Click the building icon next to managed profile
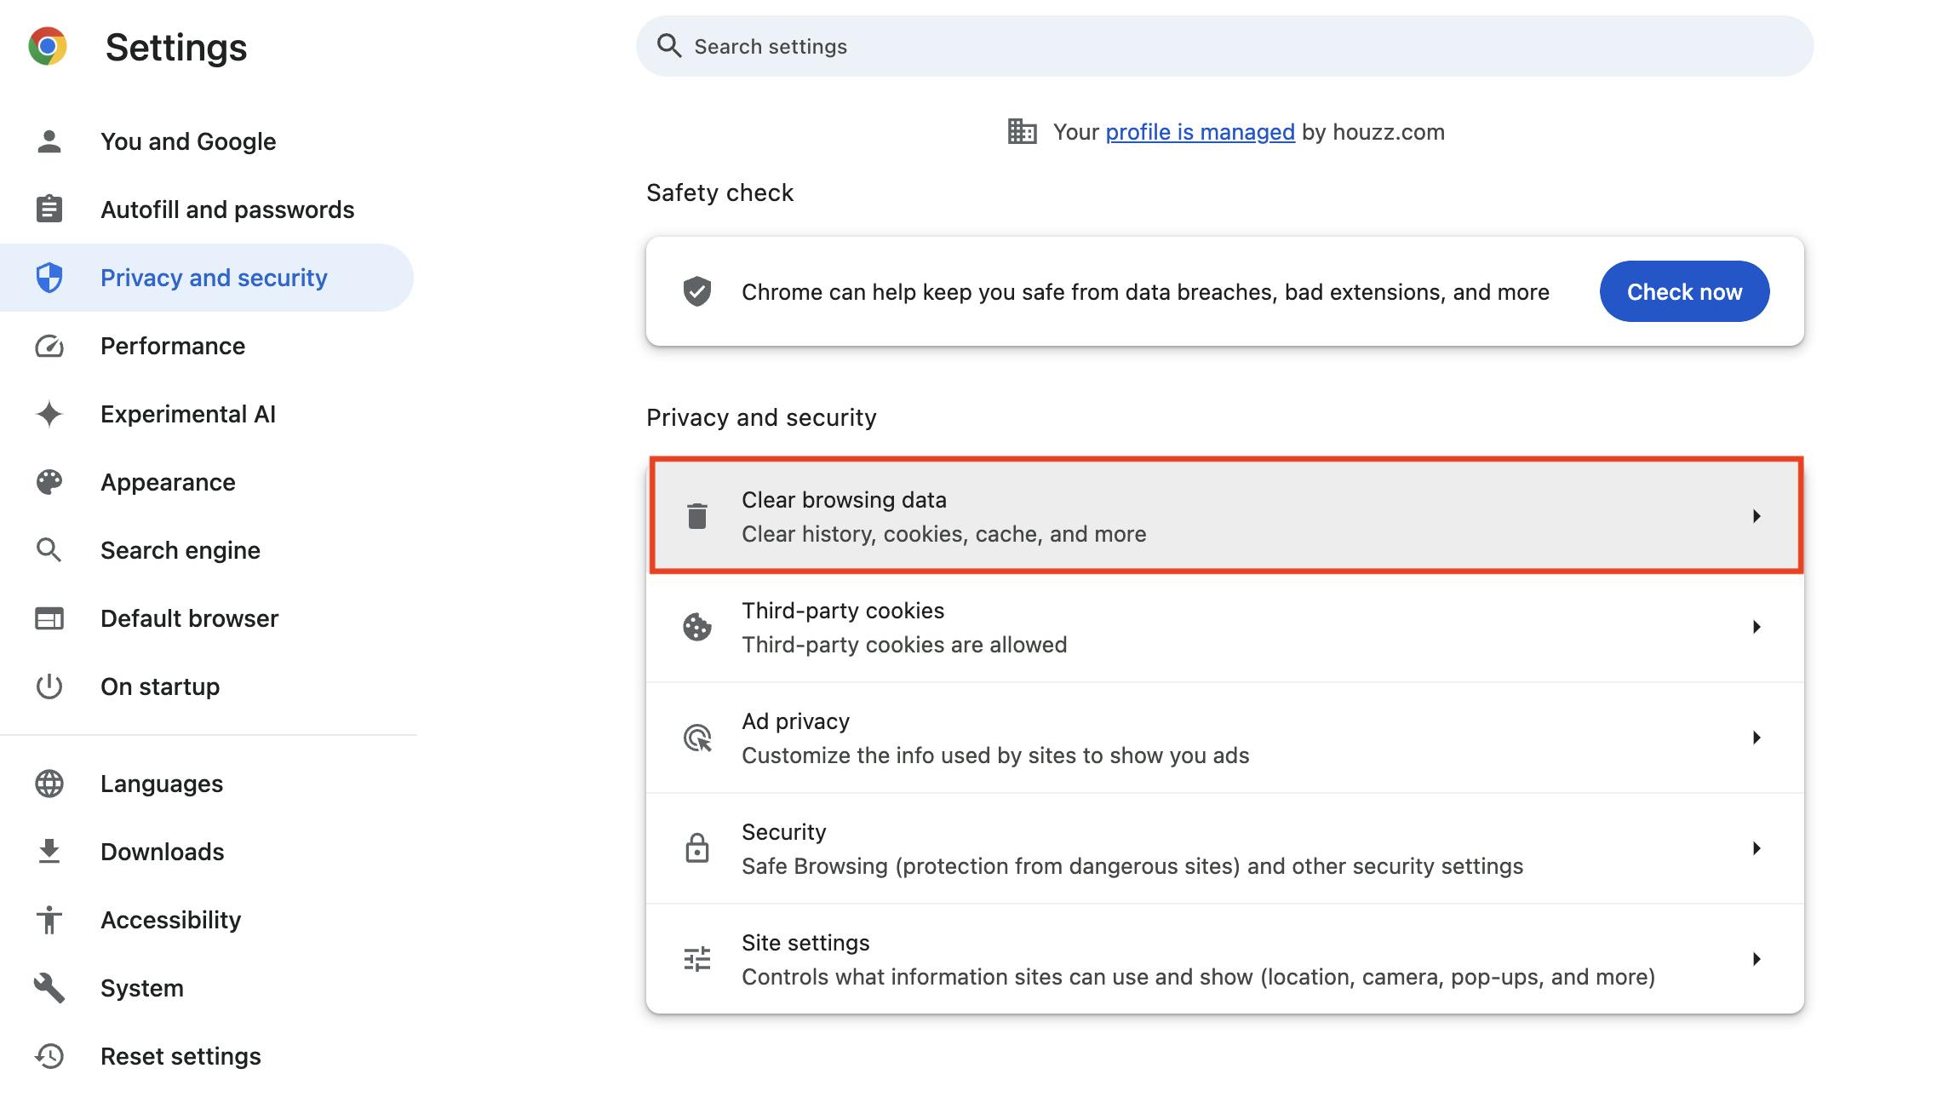 pos(1022,131)
